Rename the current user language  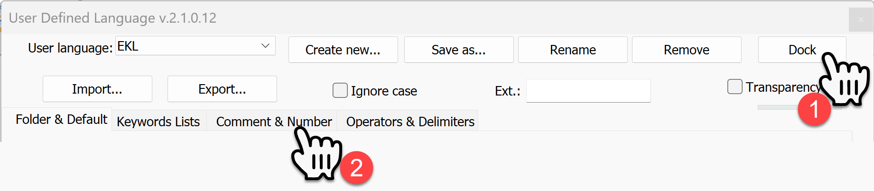[572, 50]
